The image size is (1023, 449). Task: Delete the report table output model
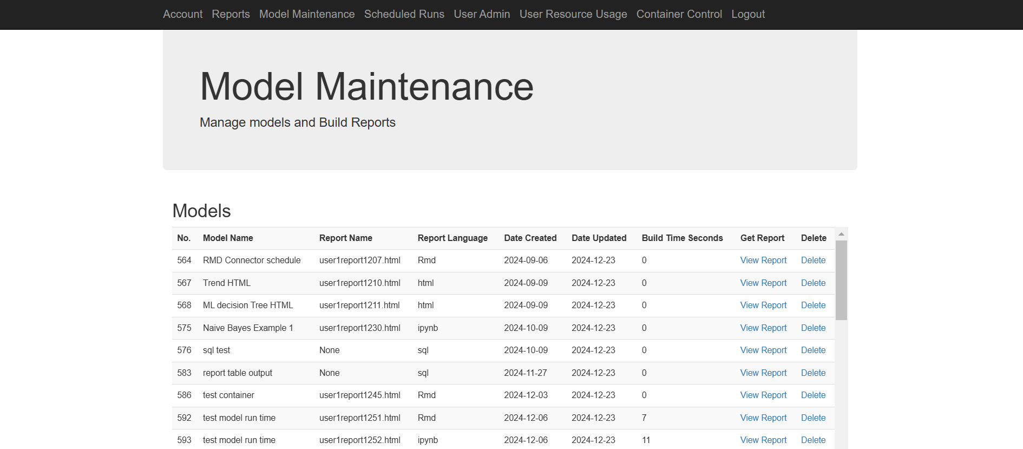[812, 373]
